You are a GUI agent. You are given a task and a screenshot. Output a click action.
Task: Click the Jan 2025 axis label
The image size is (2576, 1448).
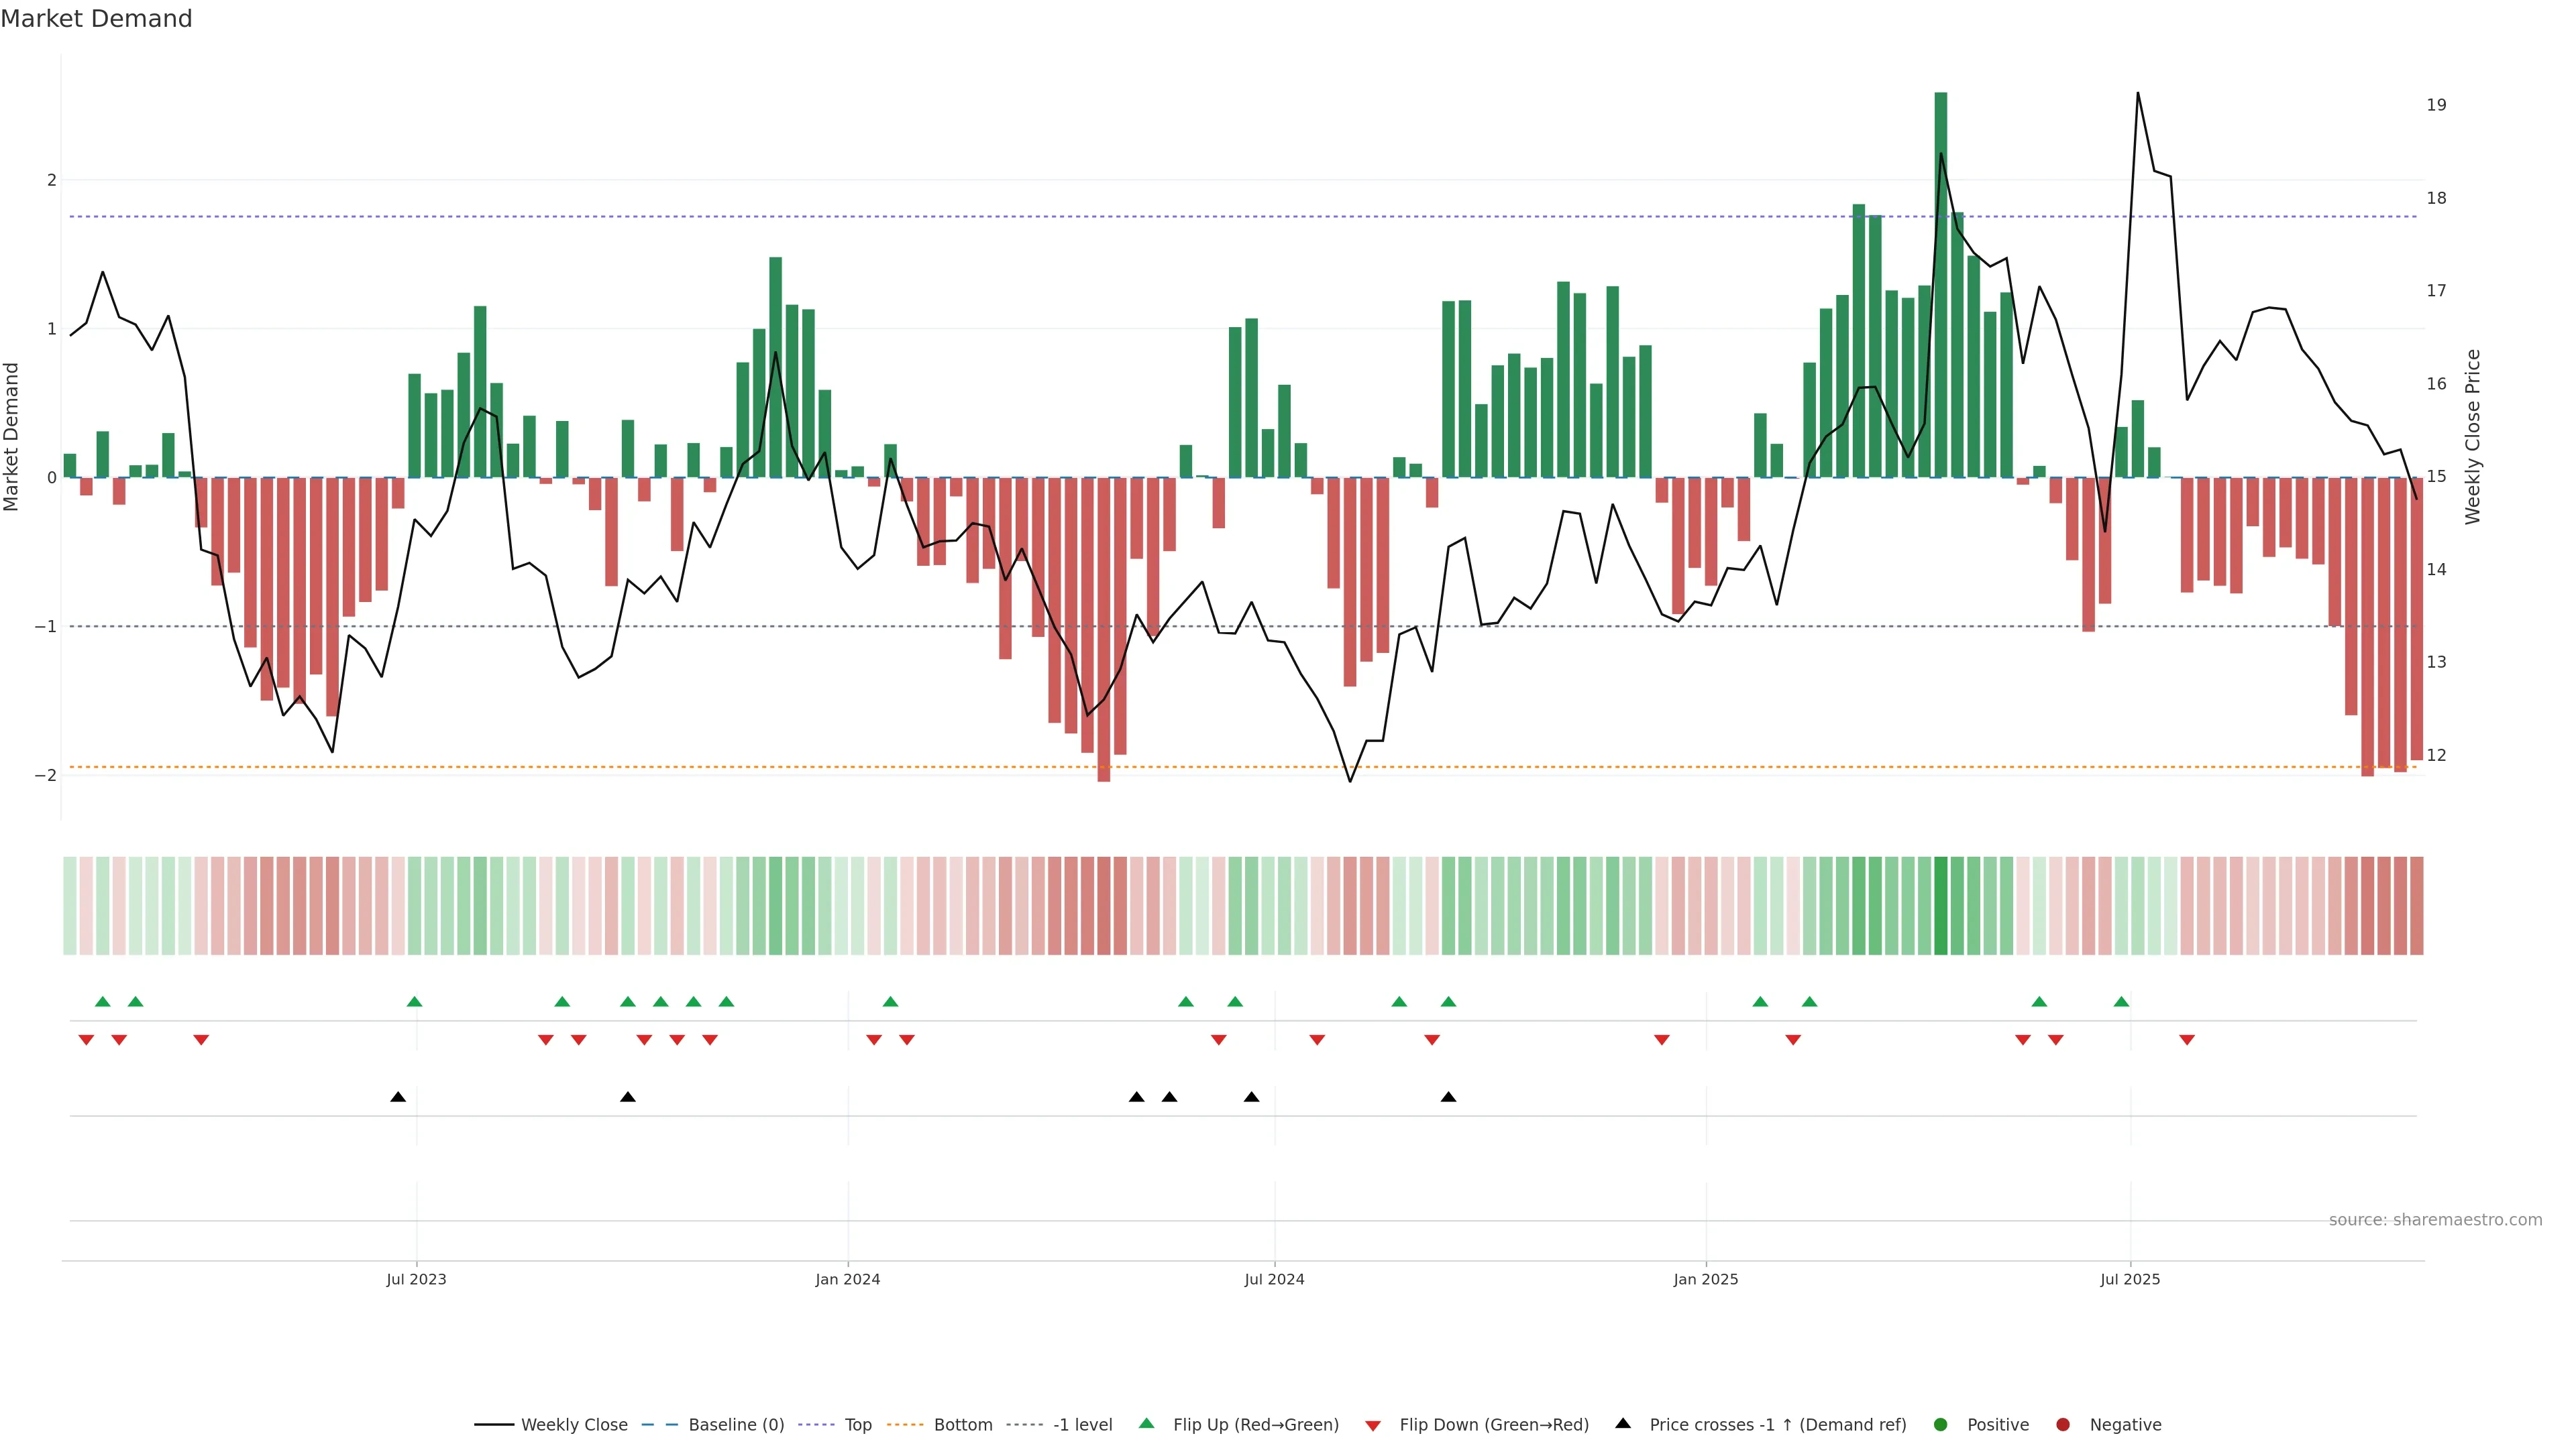(1706, 1279)
